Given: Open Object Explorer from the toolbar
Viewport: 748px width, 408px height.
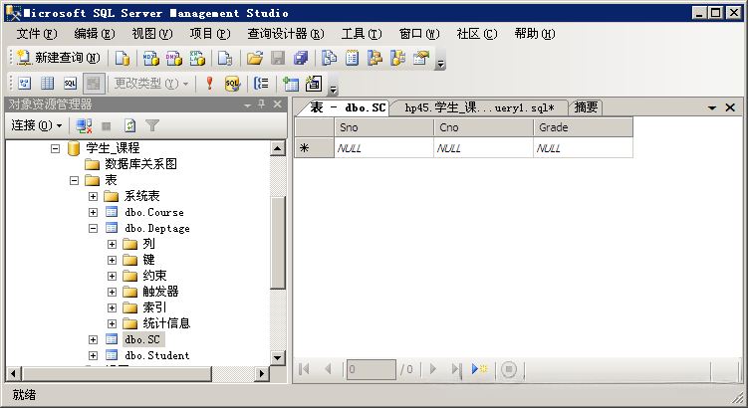Looking at the screenshot, I should (x=374, y=58).
